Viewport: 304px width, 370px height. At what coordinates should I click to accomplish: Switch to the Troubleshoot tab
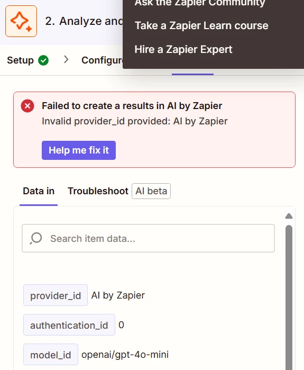click(98, 191)
